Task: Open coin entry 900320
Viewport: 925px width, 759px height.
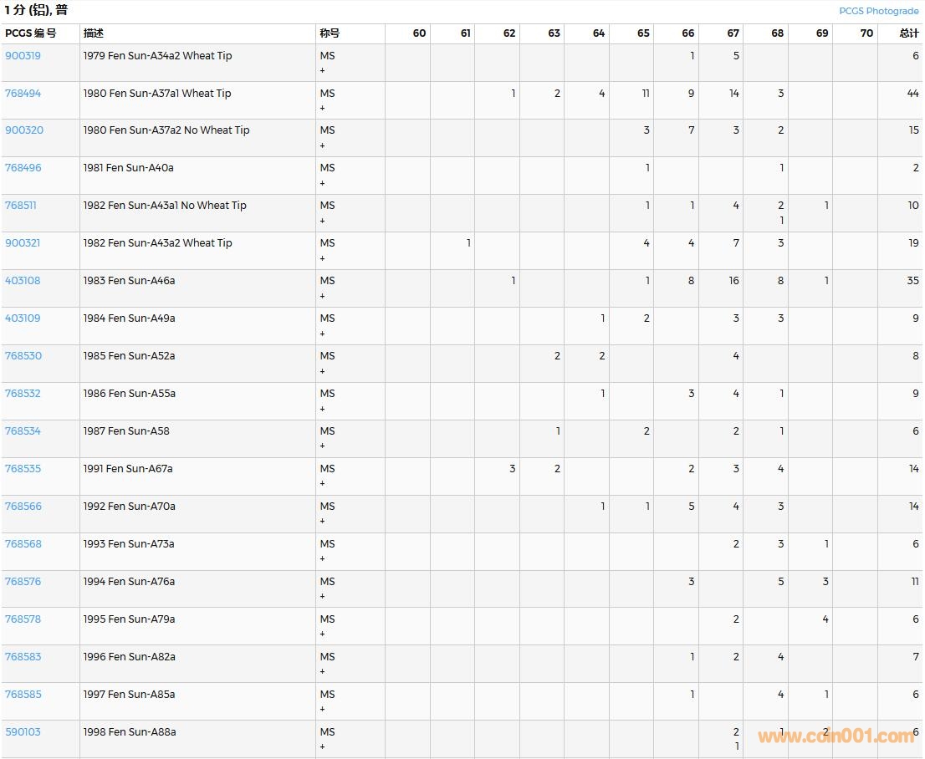Action: coord(24,130)
